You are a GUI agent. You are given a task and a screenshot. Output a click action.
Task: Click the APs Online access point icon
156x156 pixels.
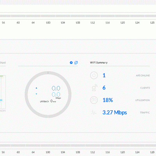94,75
